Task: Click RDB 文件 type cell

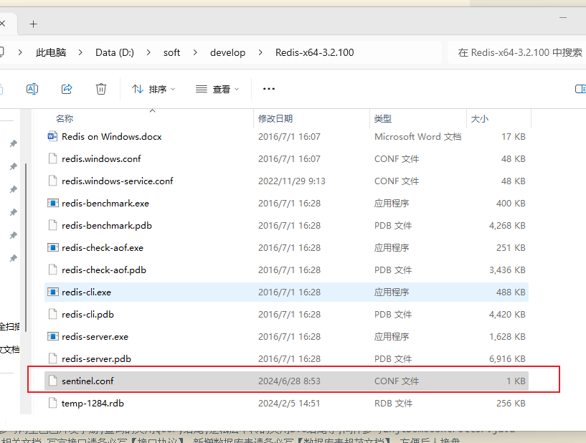Action: pos(393,404)
